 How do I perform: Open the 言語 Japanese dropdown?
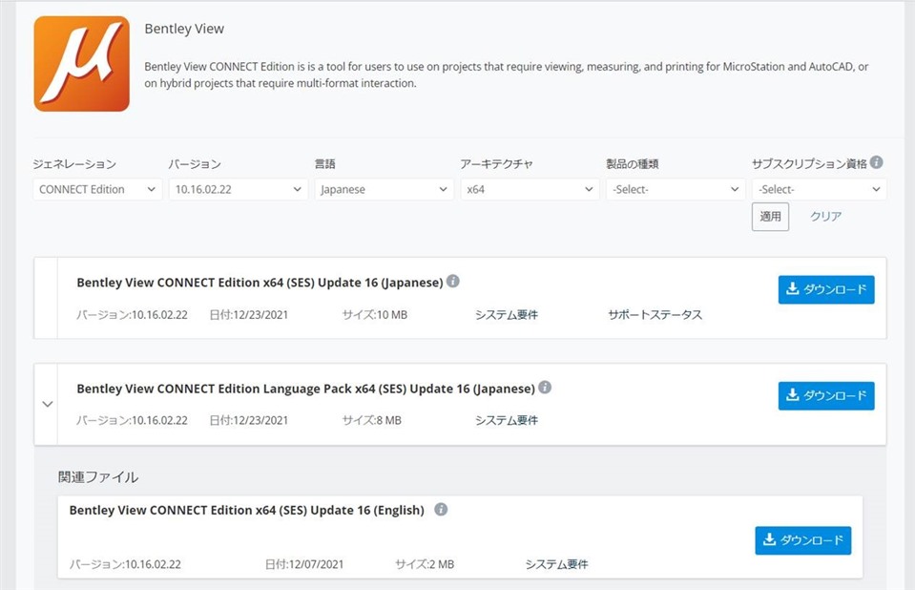[x=383, y=190]
